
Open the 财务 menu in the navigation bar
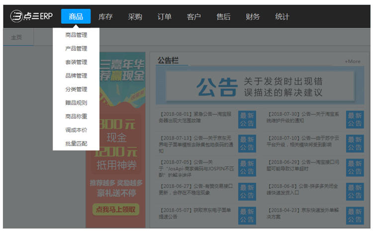click(253, 16)
